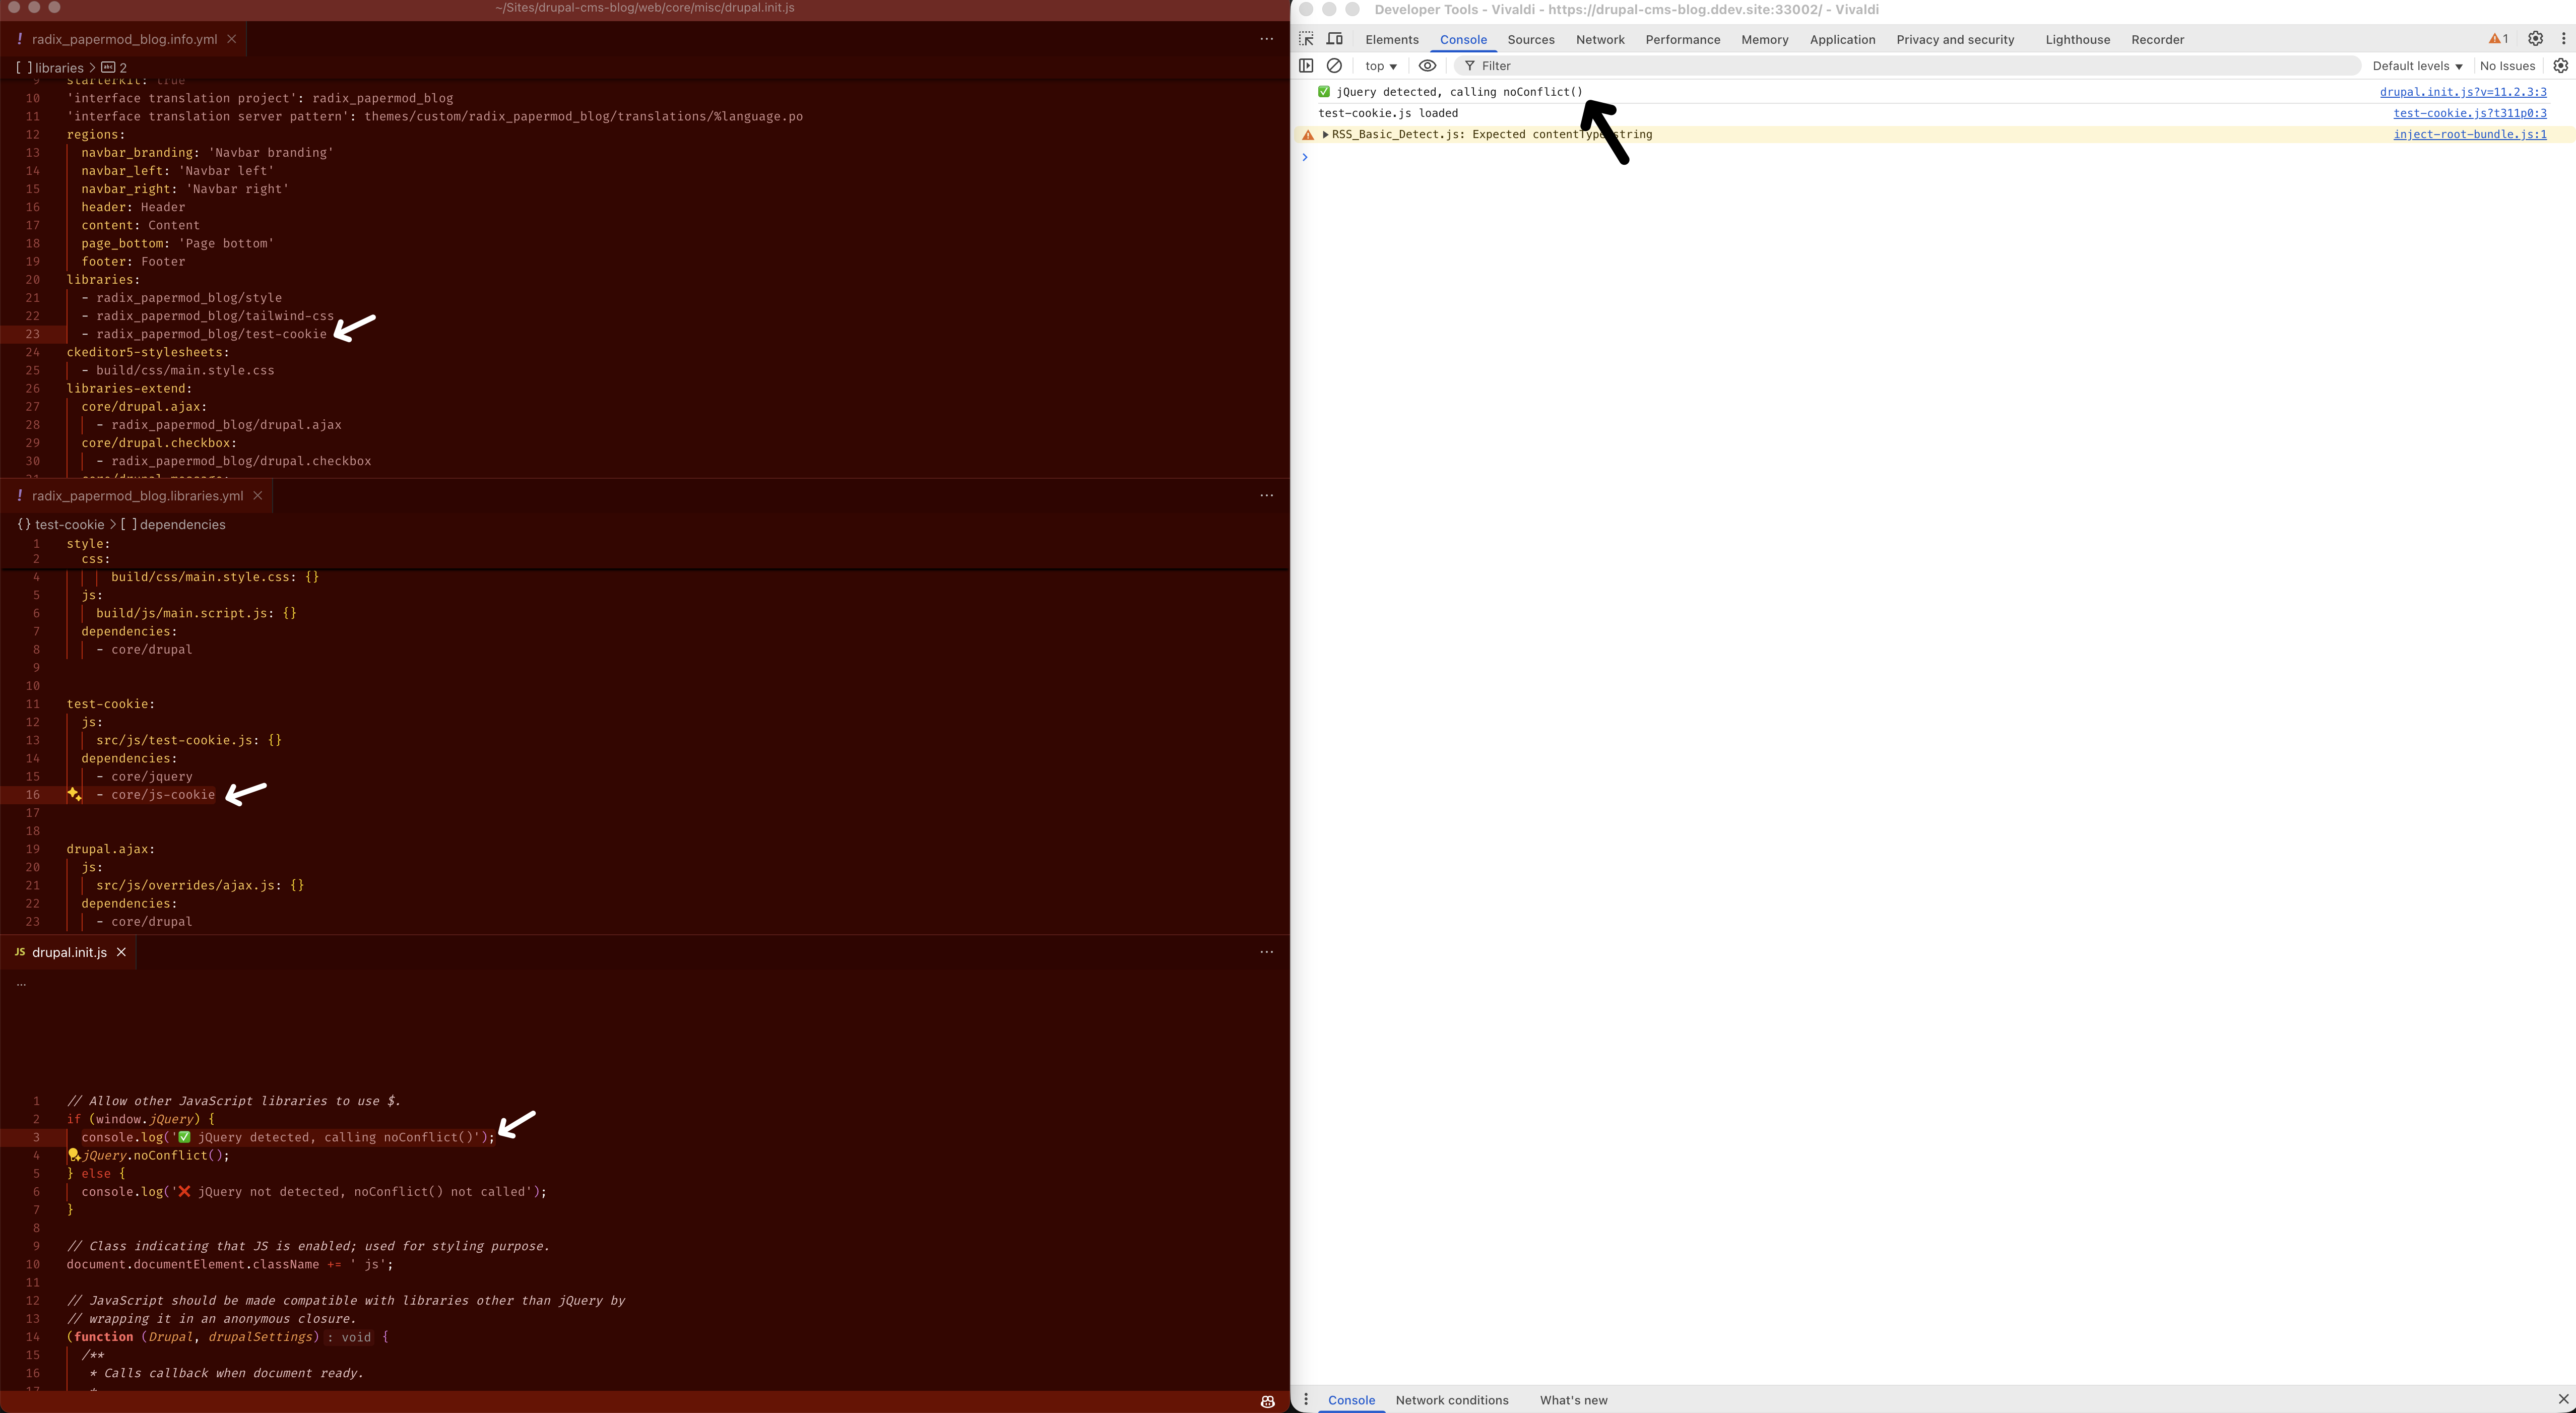Select the inspect element cursor tool
2576x1413 pixels.
point(1306,39)
